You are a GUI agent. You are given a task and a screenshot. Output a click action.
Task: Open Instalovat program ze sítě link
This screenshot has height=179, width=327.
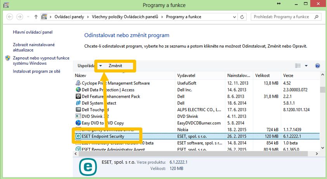[36, 71]
